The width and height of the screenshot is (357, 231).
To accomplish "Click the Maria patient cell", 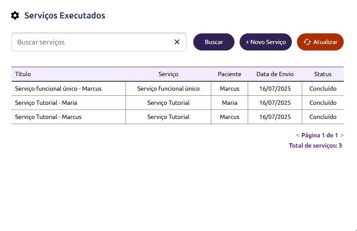I will pos(229,103).
